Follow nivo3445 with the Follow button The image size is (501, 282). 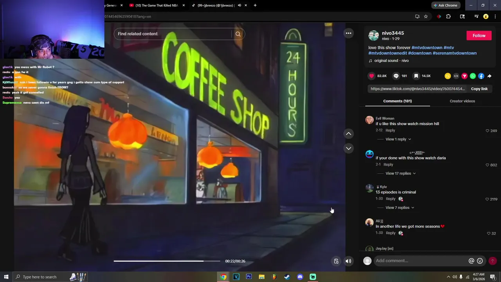[479, 36]
